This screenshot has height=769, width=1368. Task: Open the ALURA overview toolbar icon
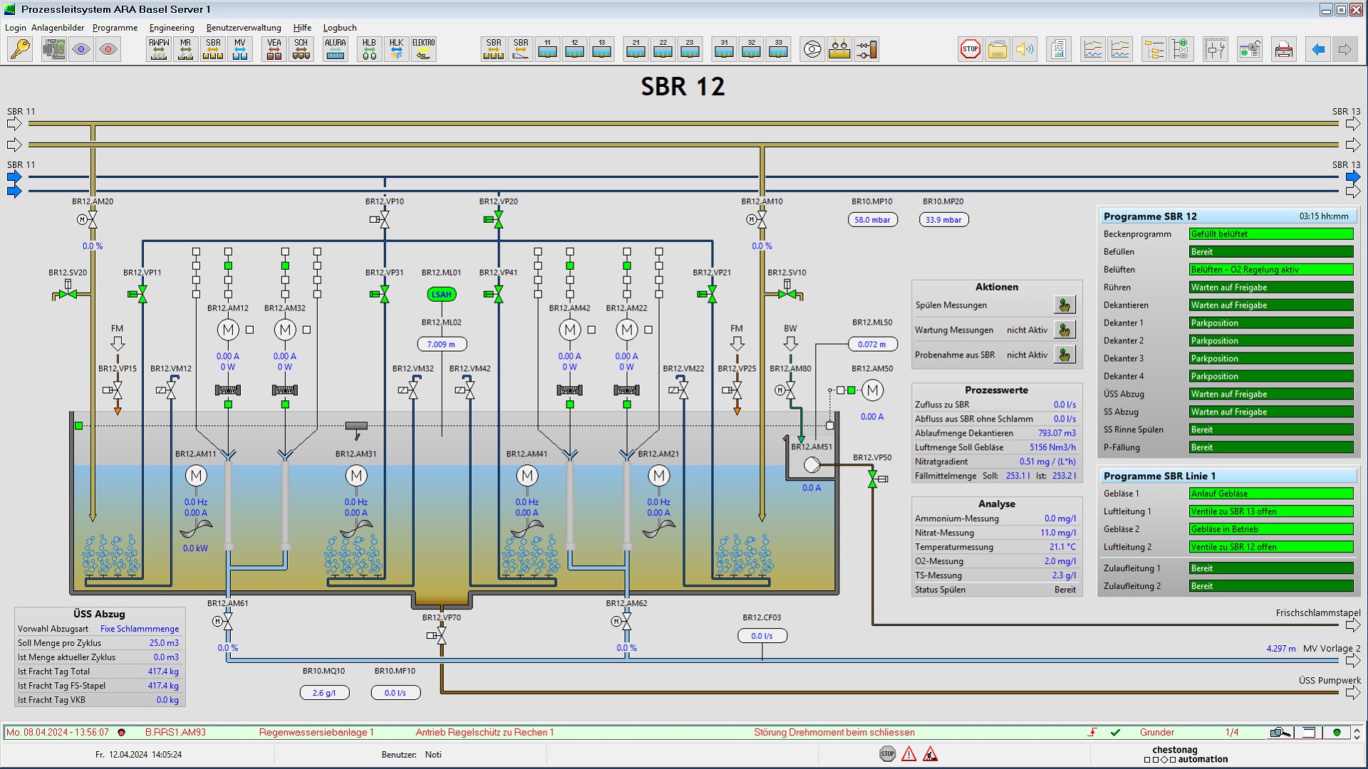[x=335, y=49]
